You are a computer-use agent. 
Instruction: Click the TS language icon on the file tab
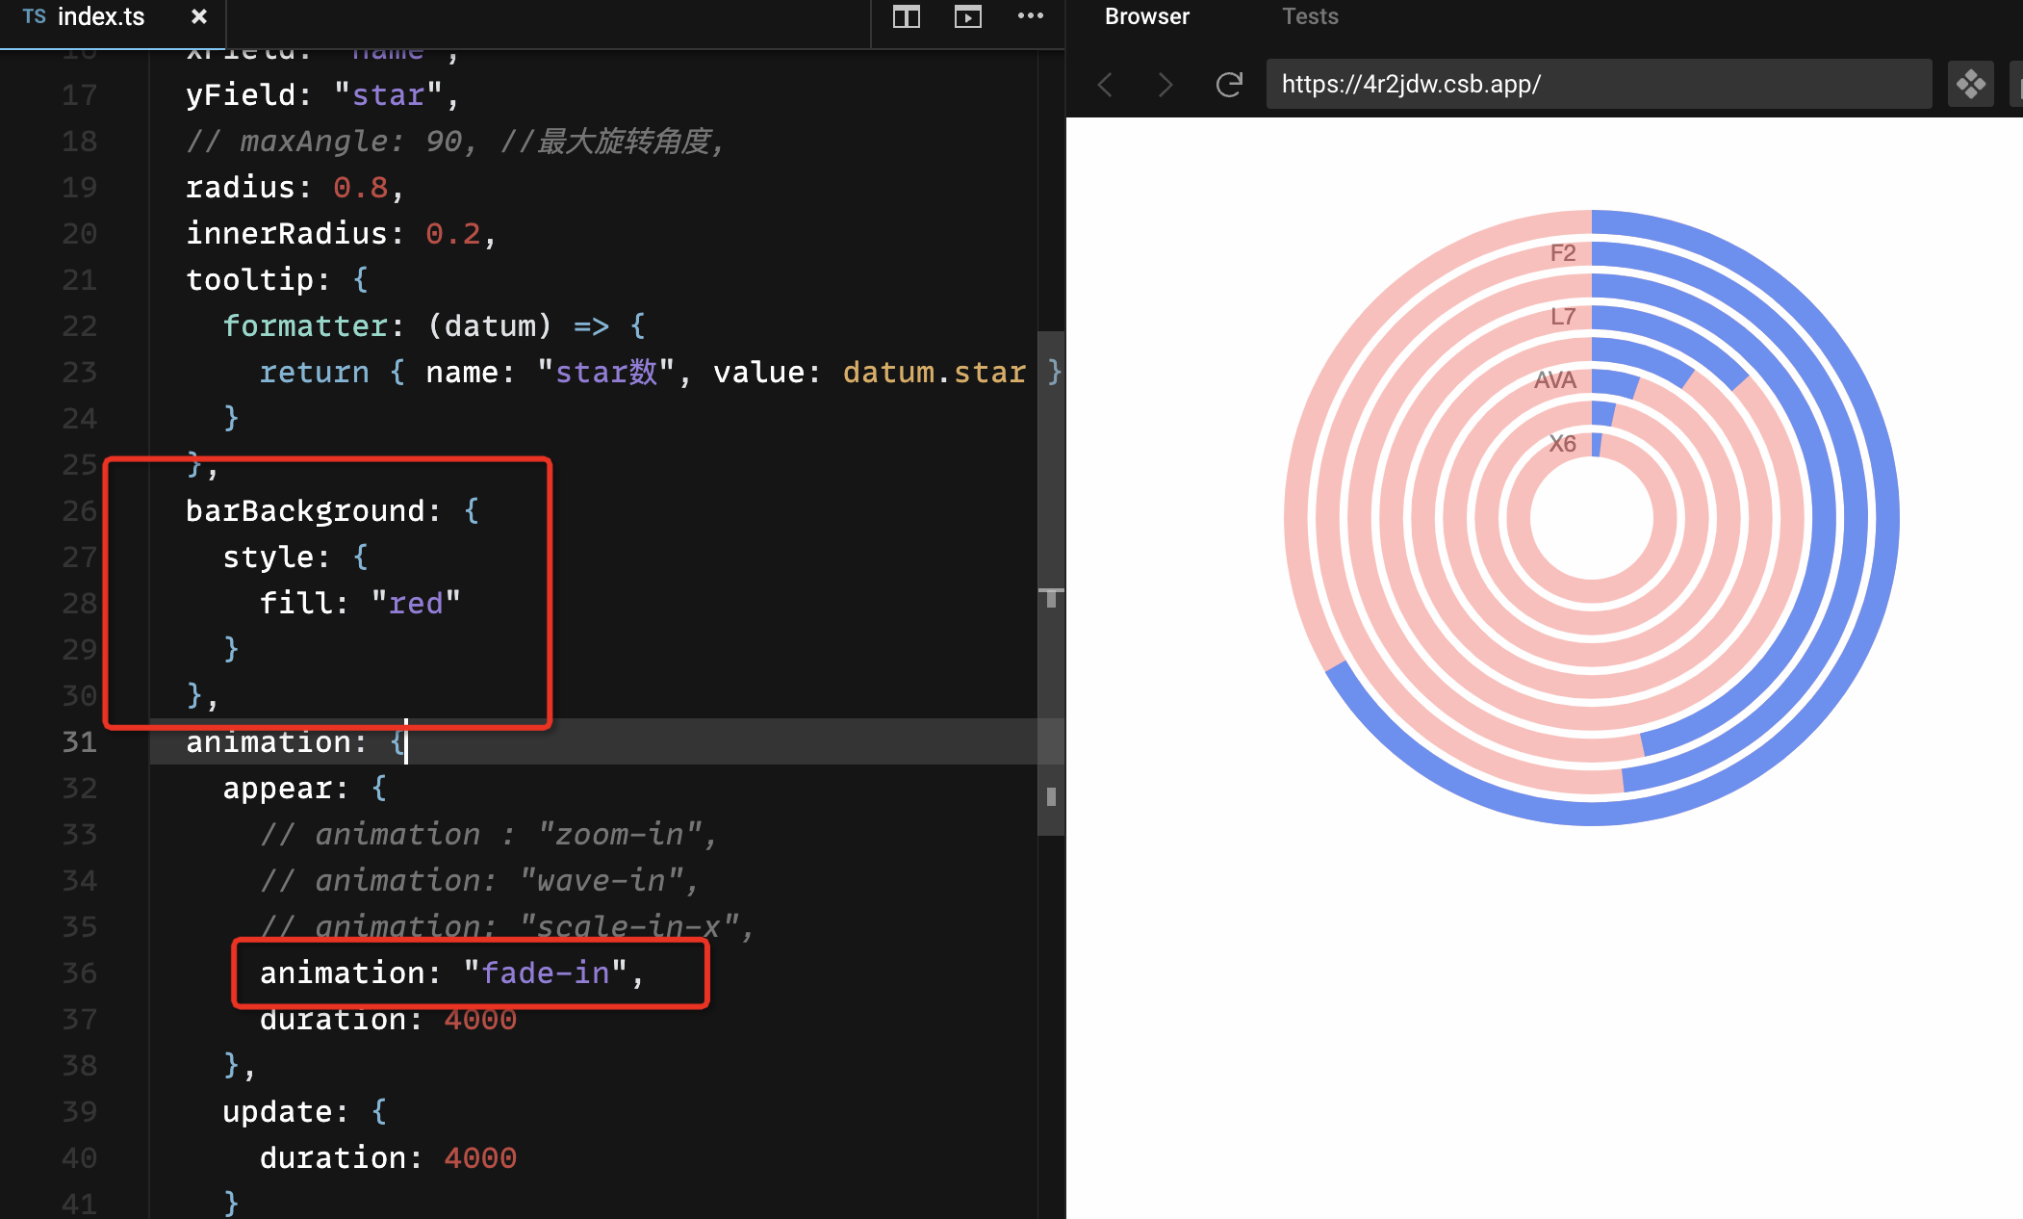point(34,15)
